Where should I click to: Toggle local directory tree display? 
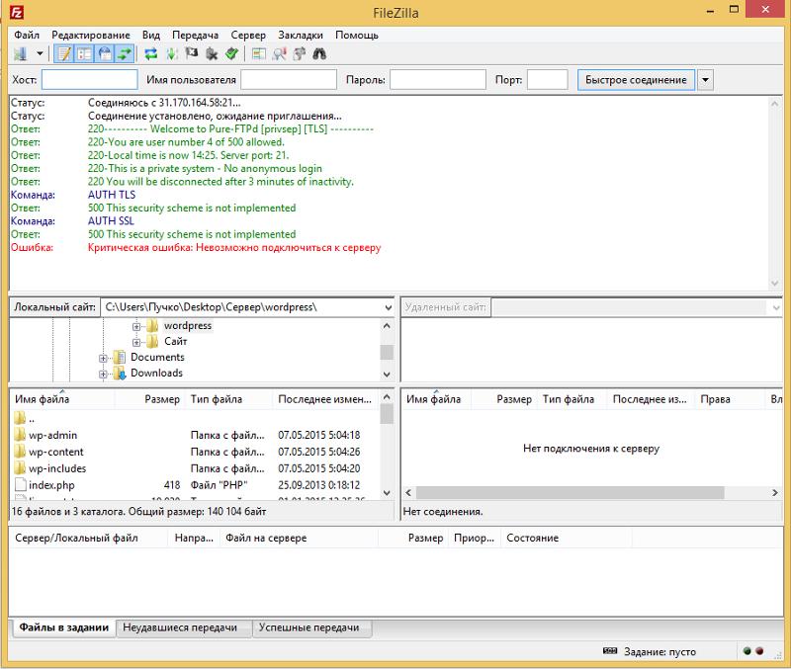(84, 53)
